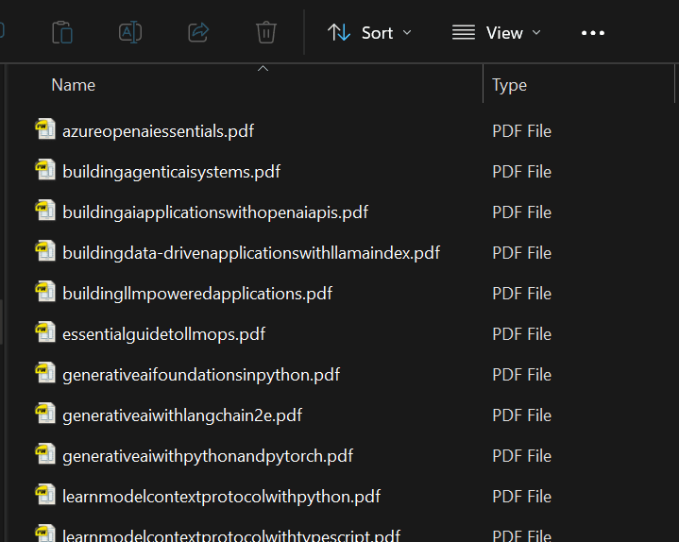Open the See more three-dots menu
Image resolution: width=679 pixels, height=542 pixels.
pyautogui.click(x=593, y=33)
